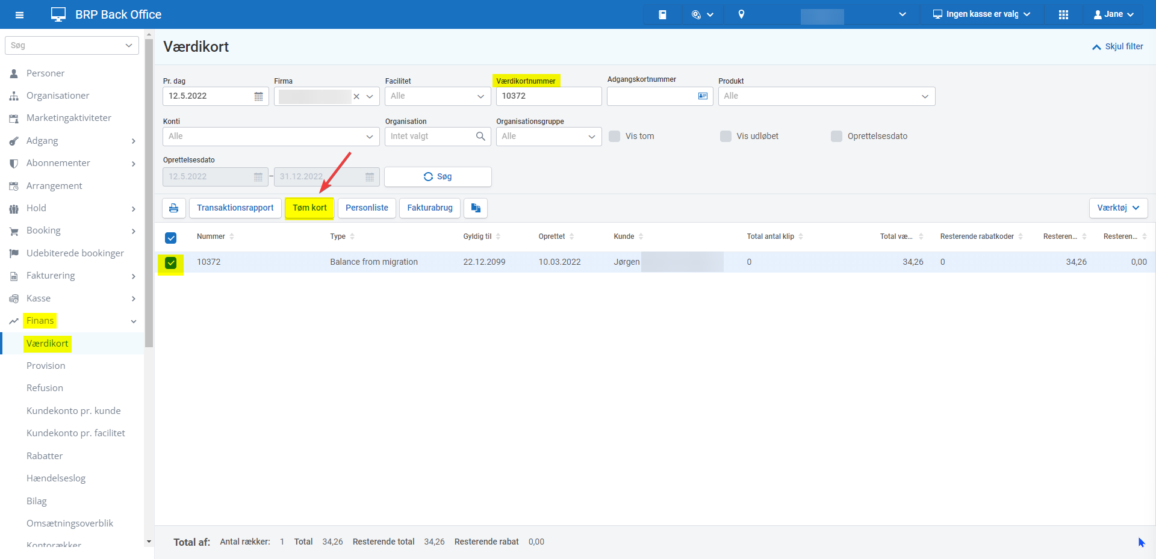Click the Organisation search magnifier icon
Image resolution: width=1156 pixels, height=559 pixels.
click(x=480, y=137)
